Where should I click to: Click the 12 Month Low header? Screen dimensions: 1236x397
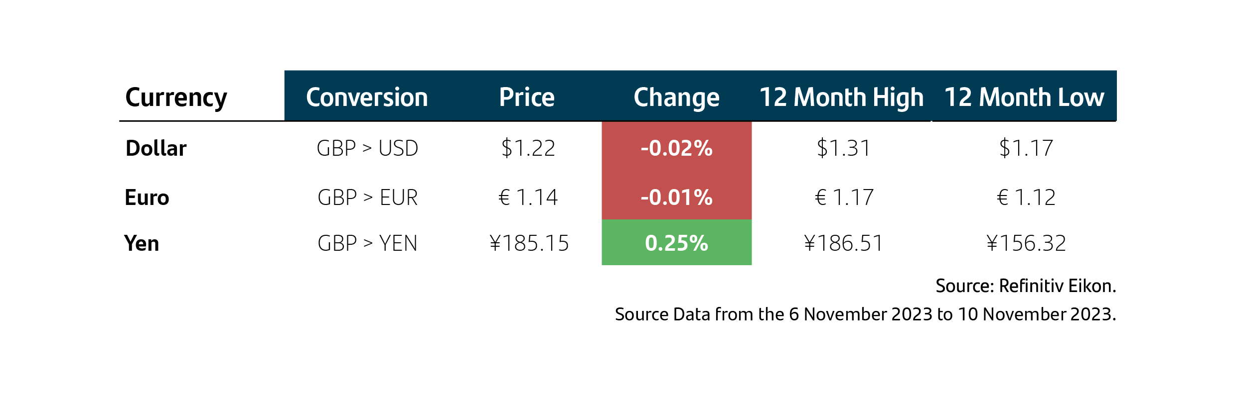[1024, 97]
